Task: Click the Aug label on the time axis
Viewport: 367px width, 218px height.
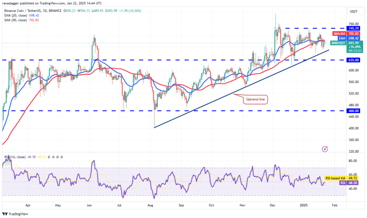Action: (x=150, y=205)
